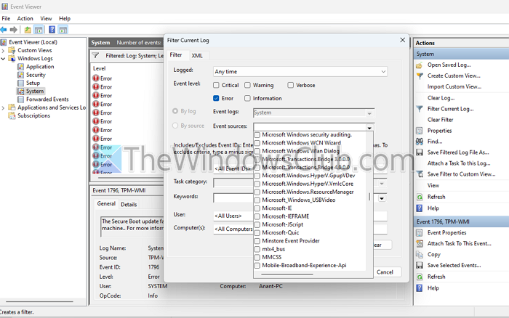Click the Filter Current Log funnel icon
The width and height of the screenshot is (509, 318).
pos(420,109)
